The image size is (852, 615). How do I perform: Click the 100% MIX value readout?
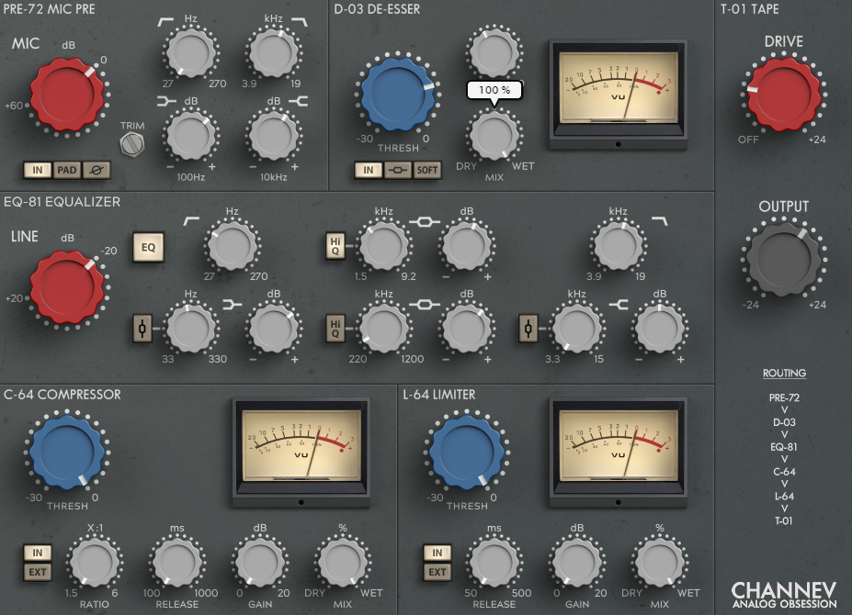(494, 90)
